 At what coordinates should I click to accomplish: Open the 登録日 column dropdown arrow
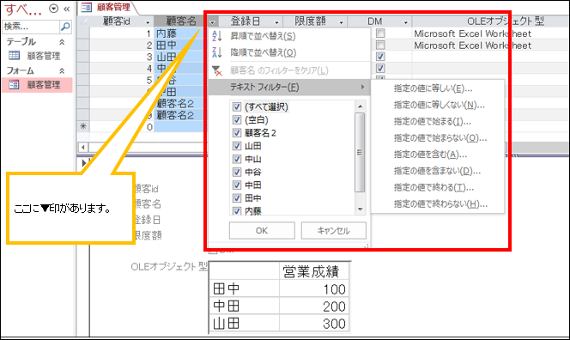(x=276, y=22)
